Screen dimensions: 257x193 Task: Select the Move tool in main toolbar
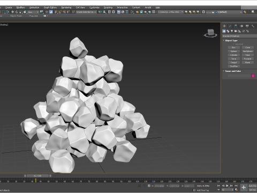pyautogui.click(x=12, y=12)
